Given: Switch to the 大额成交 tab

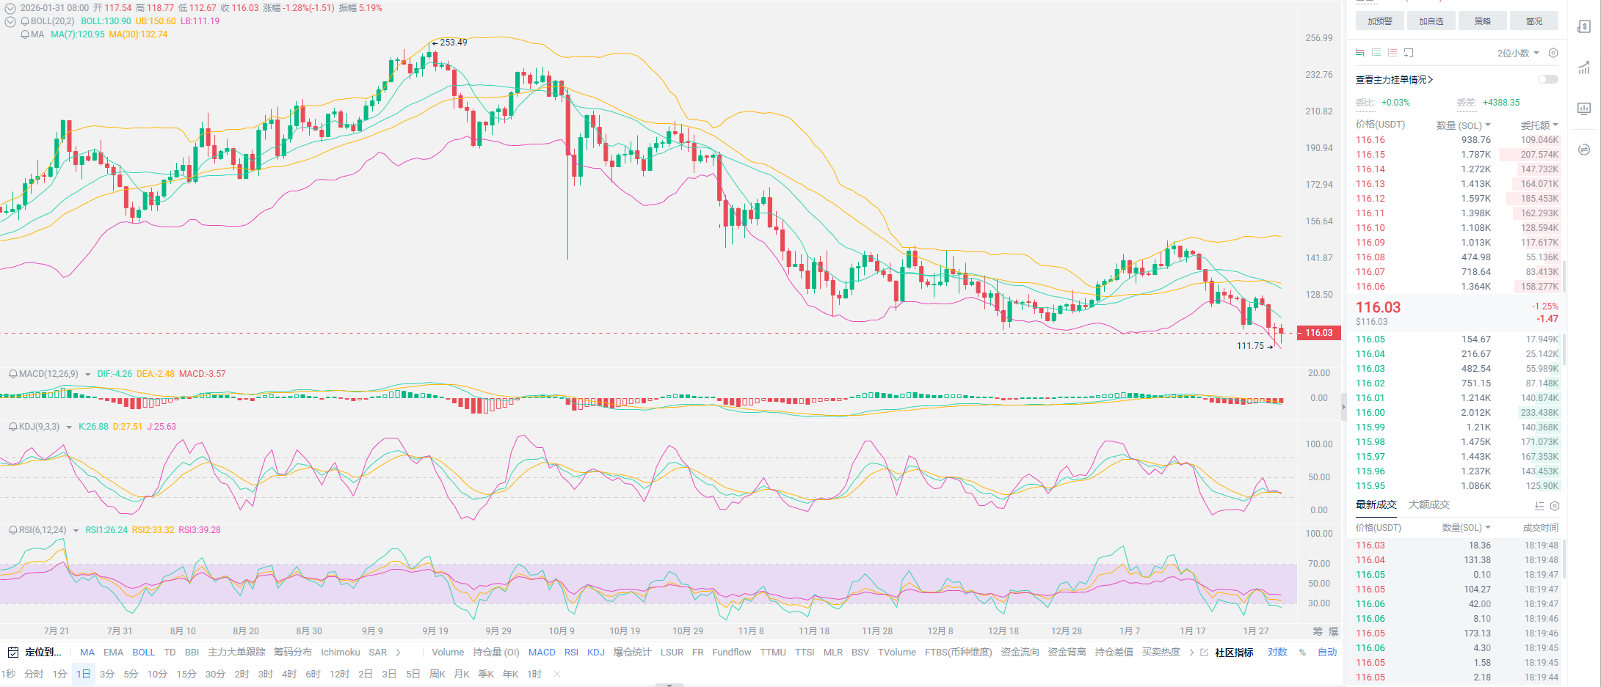Looking at the screenshot, I should [x=1428, y=504].
